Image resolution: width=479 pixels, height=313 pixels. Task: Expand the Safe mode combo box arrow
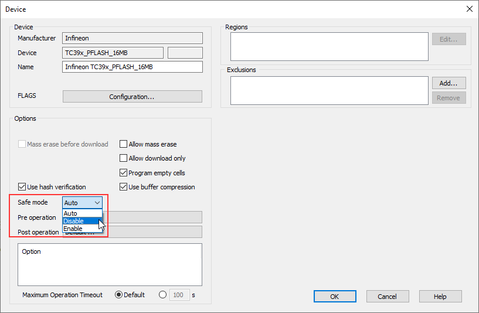coord(97,202)
